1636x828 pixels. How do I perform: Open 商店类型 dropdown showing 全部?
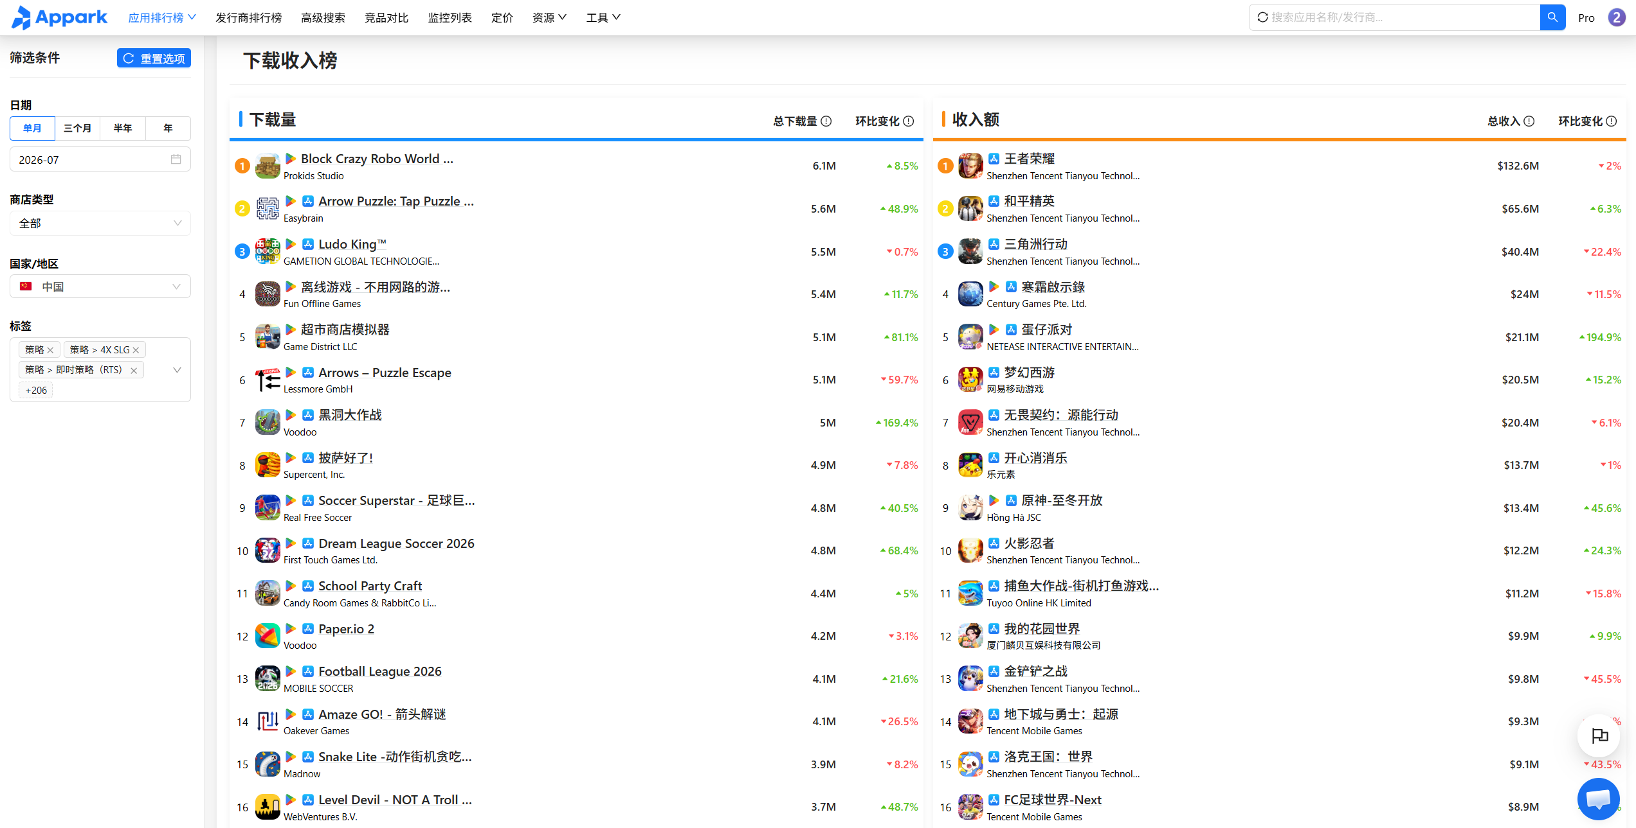[100, 223]
